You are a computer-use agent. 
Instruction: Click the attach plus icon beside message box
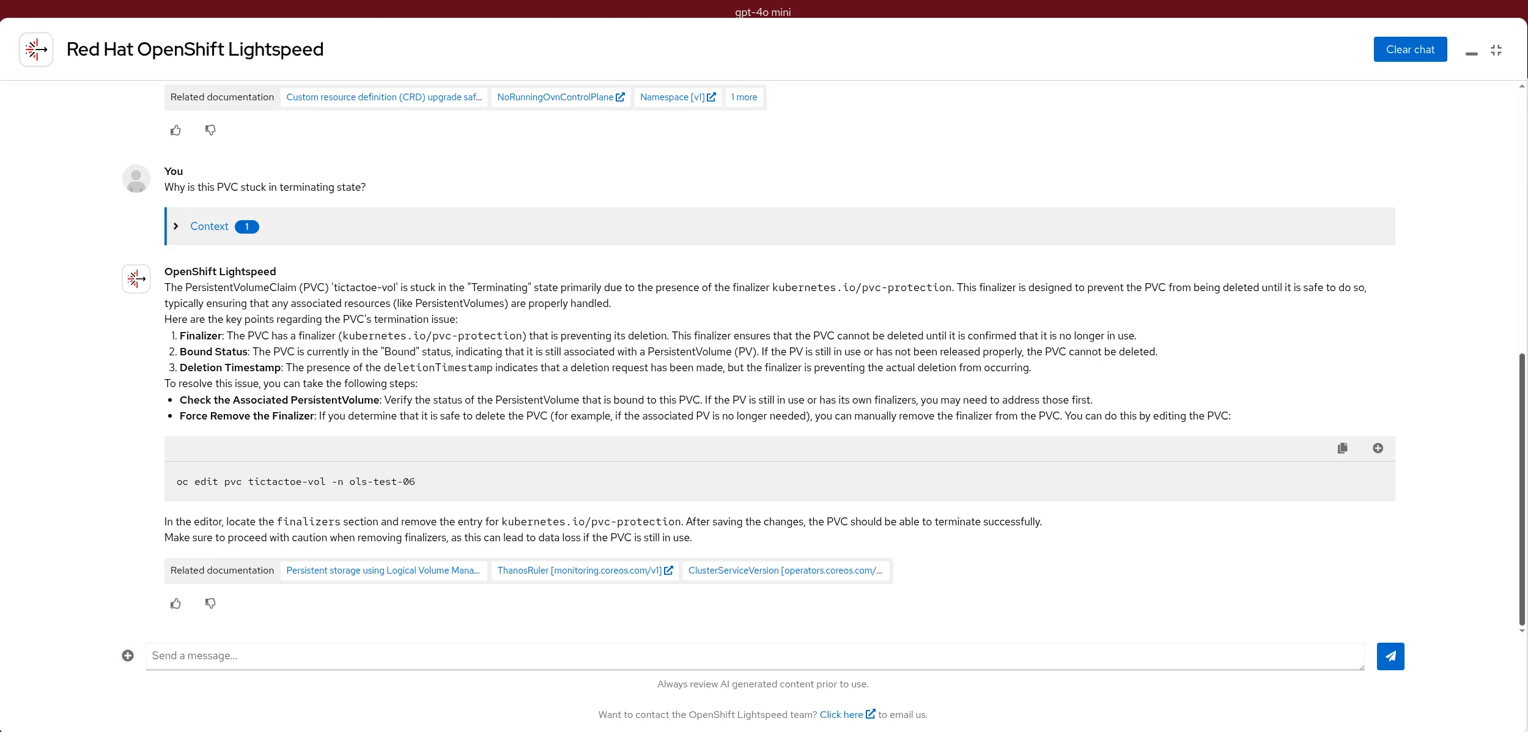pyautogui.click(x=128, y=656)
